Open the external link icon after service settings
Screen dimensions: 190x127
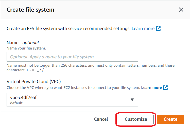(158, 29)
